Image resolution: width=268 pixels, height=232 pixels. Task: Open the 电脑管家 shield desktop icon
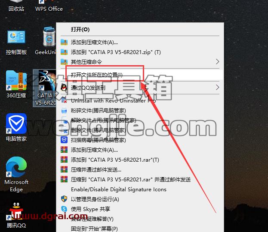(x=16, y=127)
